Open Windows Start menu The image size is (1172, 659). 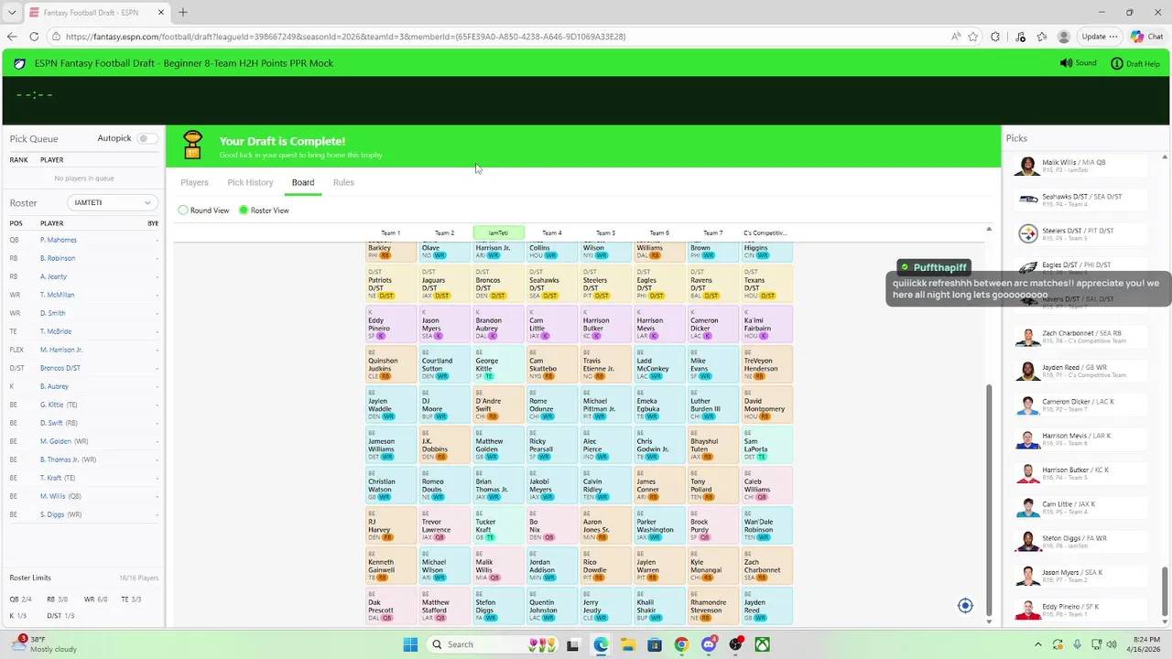pyautogui.click(x=409, y=644)
